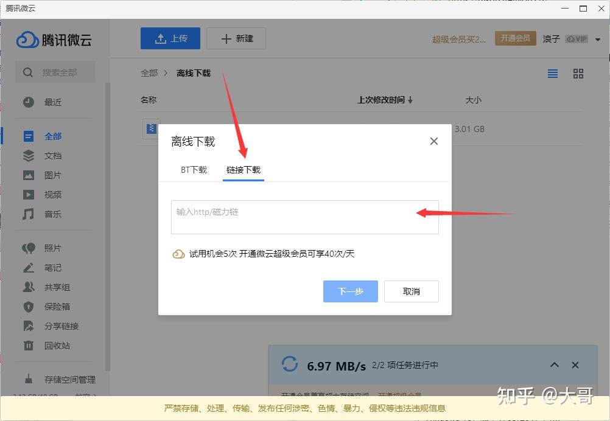Open the 保险箱 safe shield icon
The width and height of the screenshot is (610, 421).
29,307
